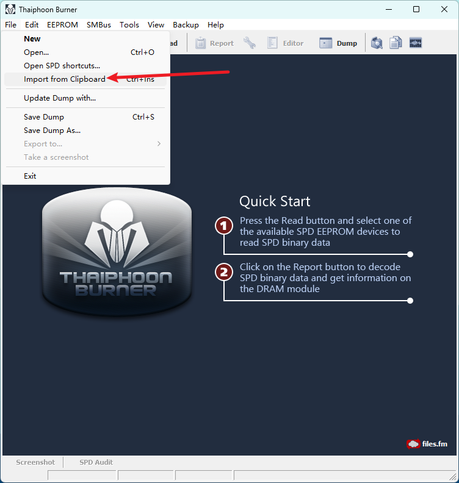Screen dimensions: 459x483
Task: Choose Open... in the File menu
Action: (85, 52)
